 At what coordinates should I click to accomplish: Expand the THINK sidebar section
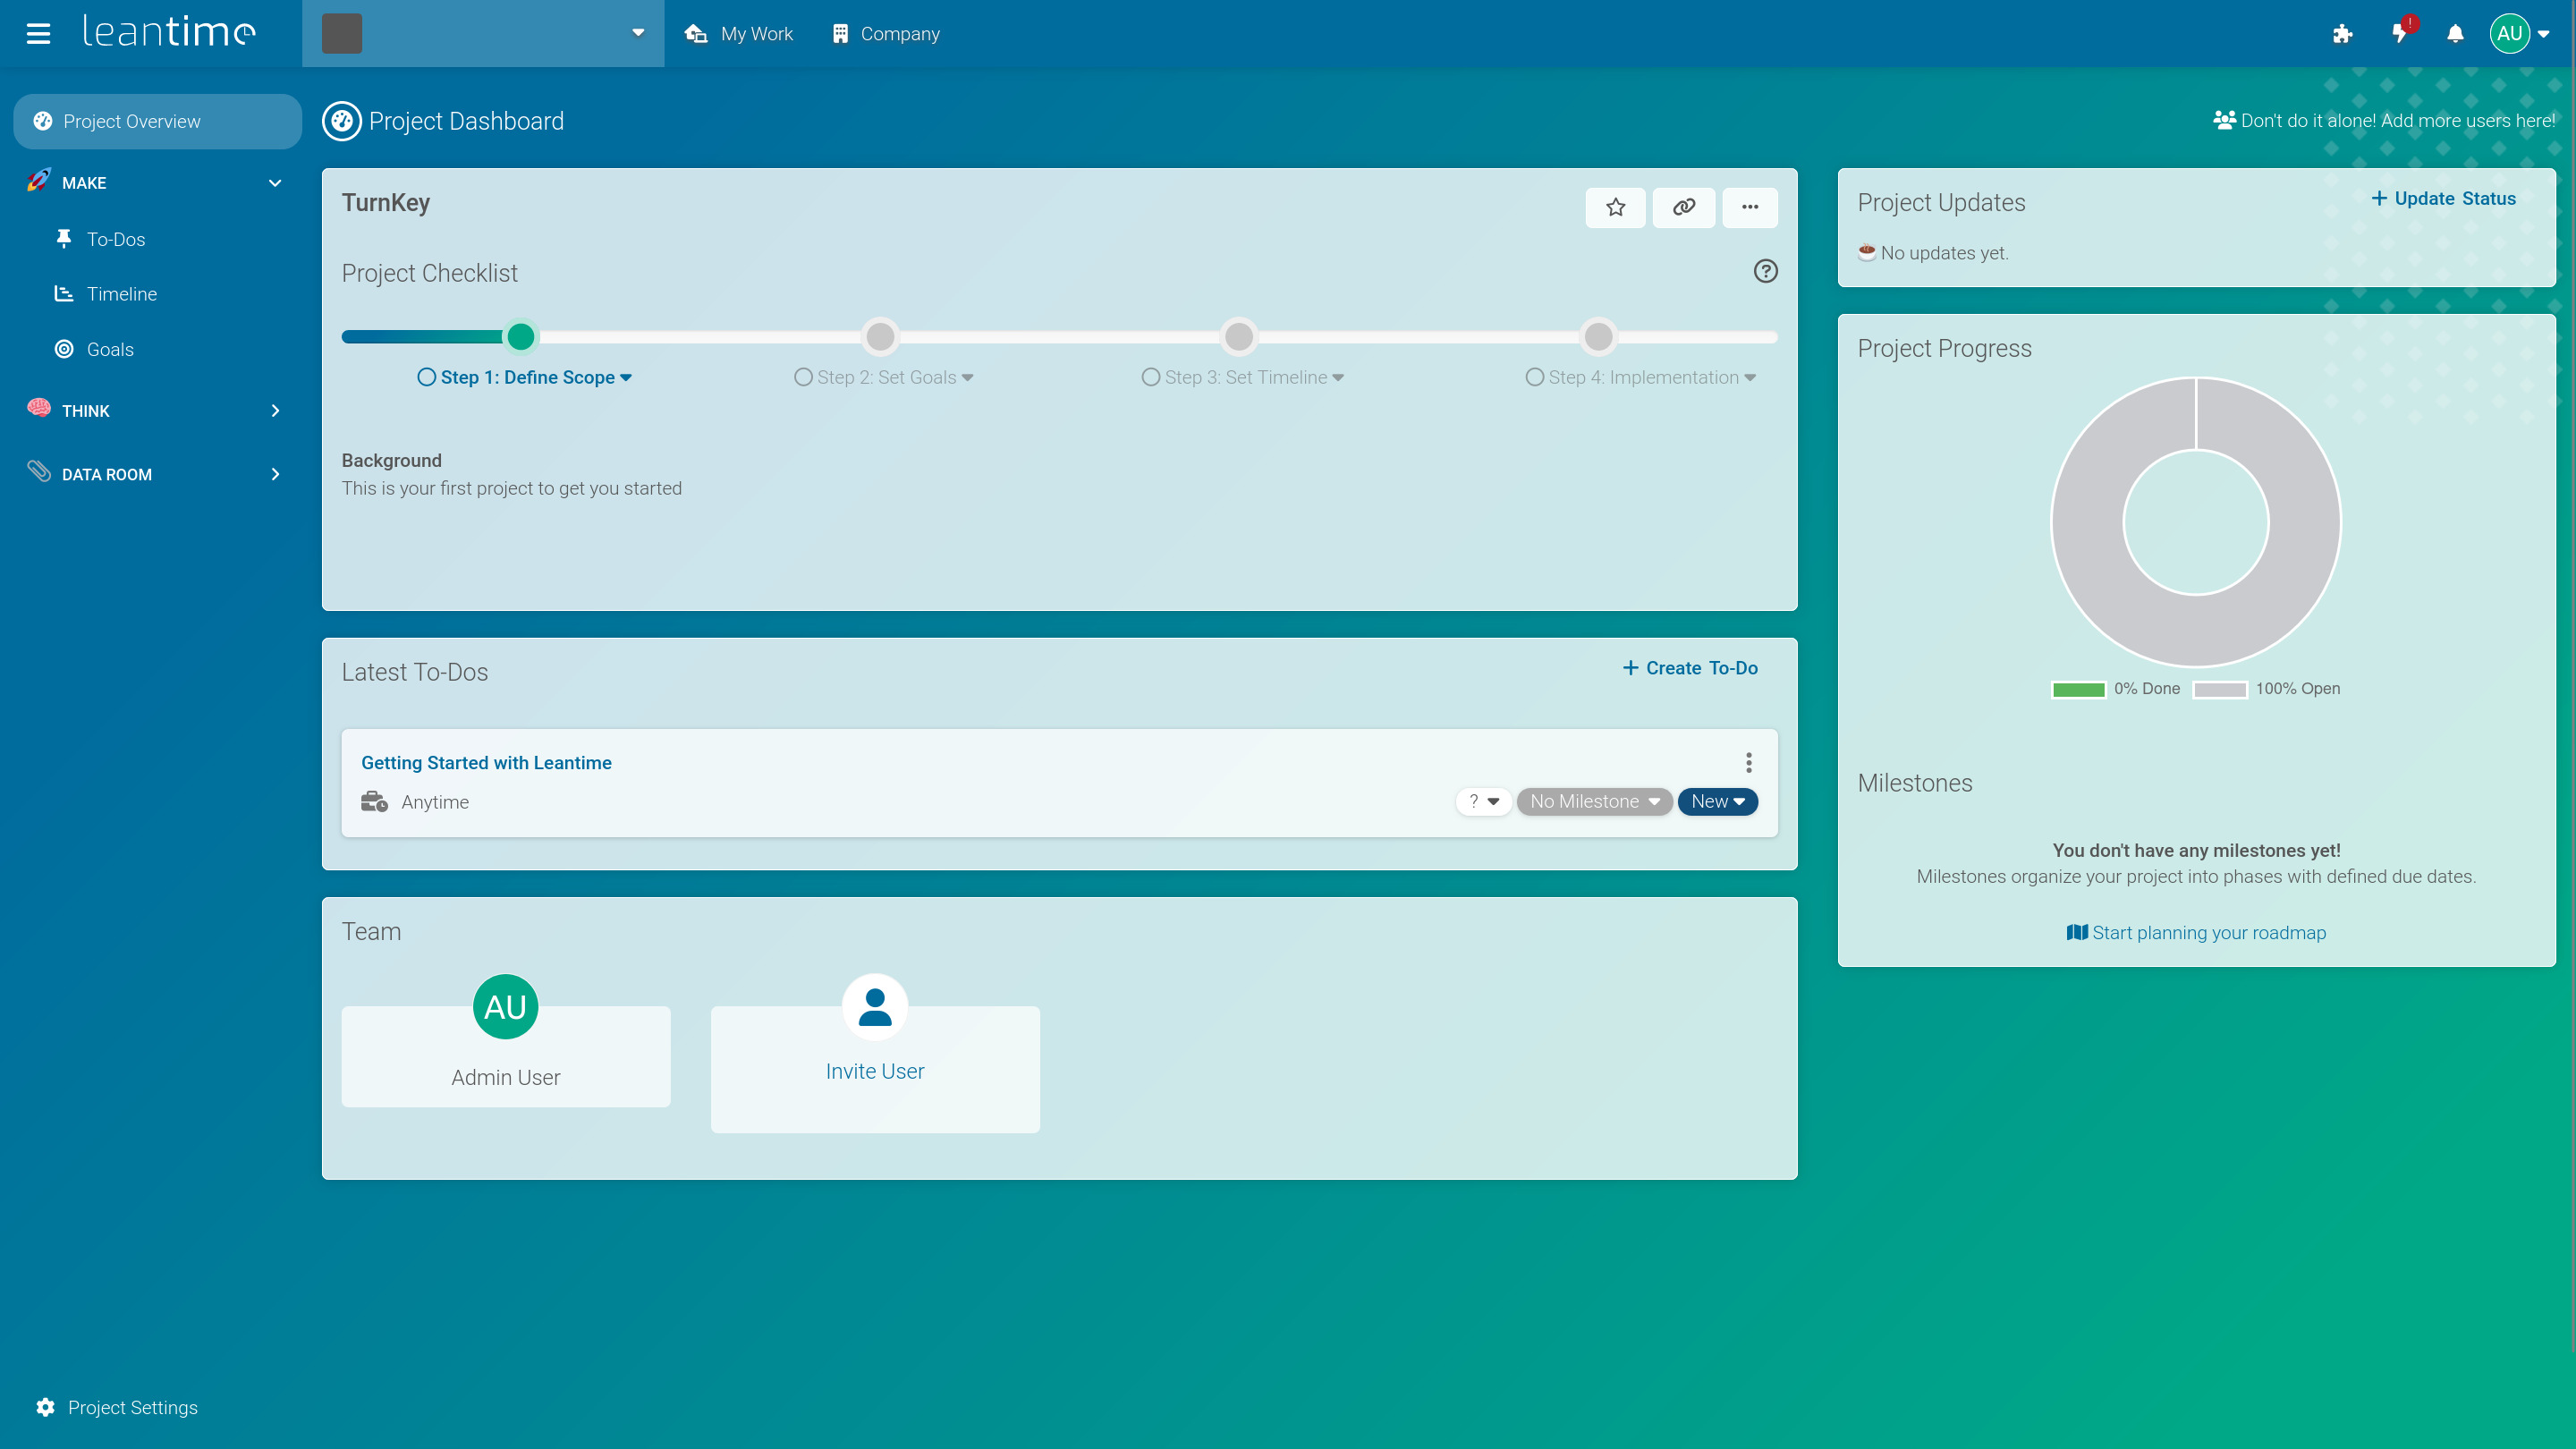[x=155, y=411]
